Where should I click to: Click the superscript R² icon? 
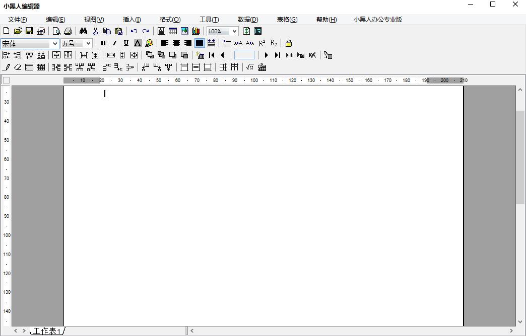[x=261, y=43]
